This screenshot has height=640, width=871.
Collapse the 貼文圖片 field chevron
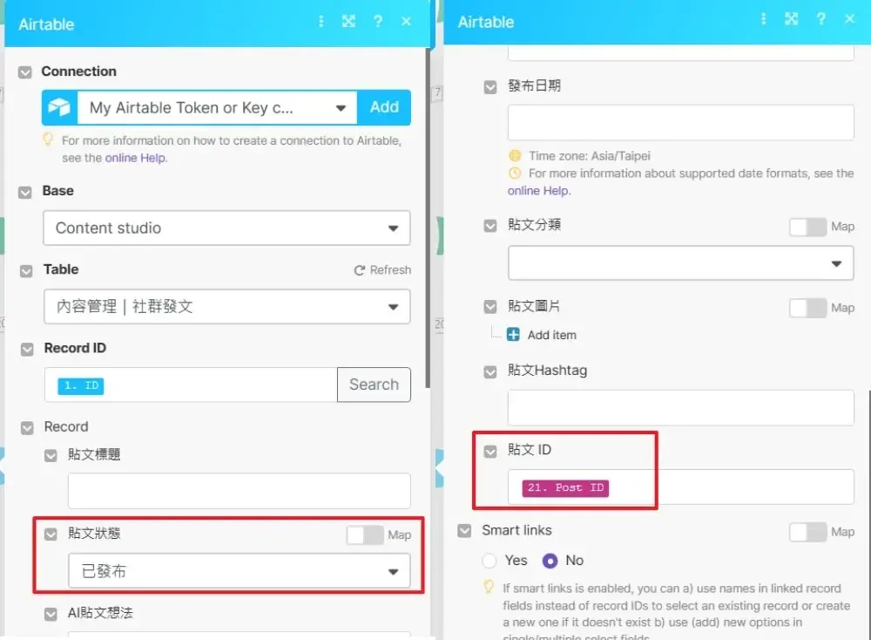click(490, 307)
